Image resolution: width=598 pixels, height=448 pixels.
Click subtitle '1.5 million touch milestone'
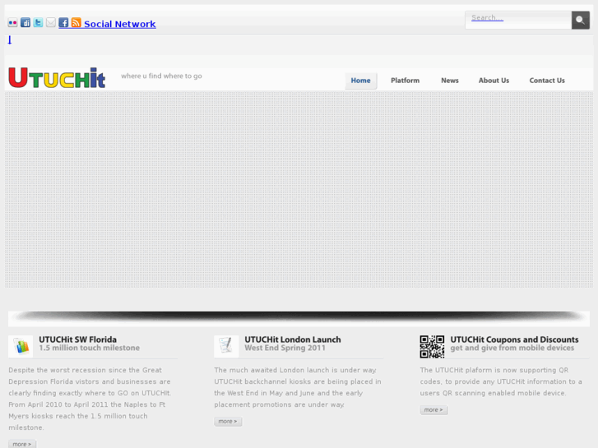(x=89, y=348)
